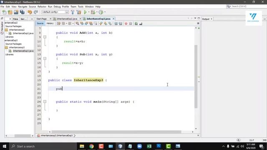Open the Profile Project dropdown arrow
267x150 pixels.
[x=105, y=12]
